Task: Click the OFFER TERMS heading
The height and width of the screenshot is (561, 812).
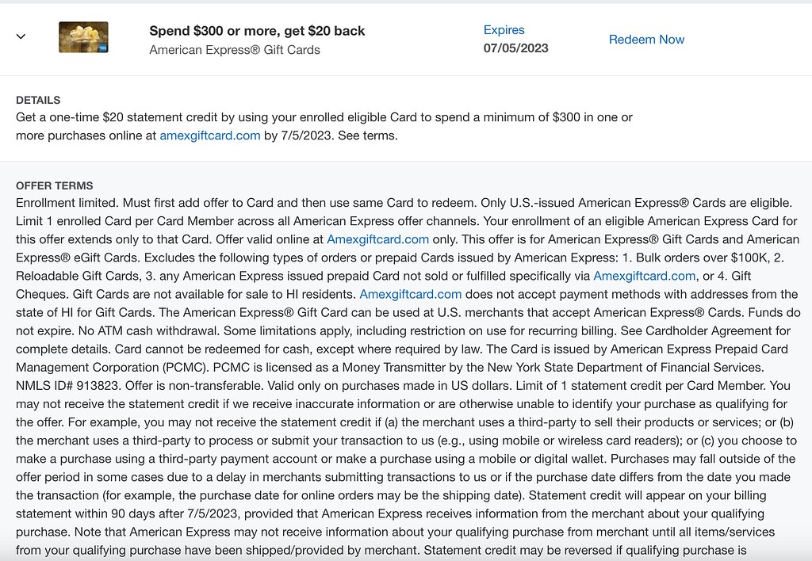Action: coord(54,185)
